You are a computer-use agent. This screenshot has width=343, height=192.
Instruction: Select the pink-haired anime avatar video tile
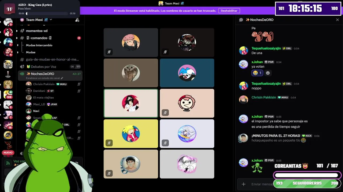(x=131, y=42)
